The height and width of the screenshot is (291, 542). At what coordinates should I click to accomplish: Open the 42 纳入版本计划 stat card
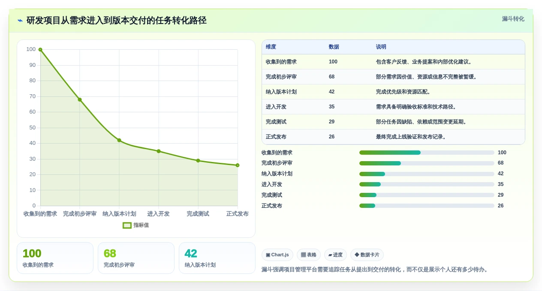point(217,258)
